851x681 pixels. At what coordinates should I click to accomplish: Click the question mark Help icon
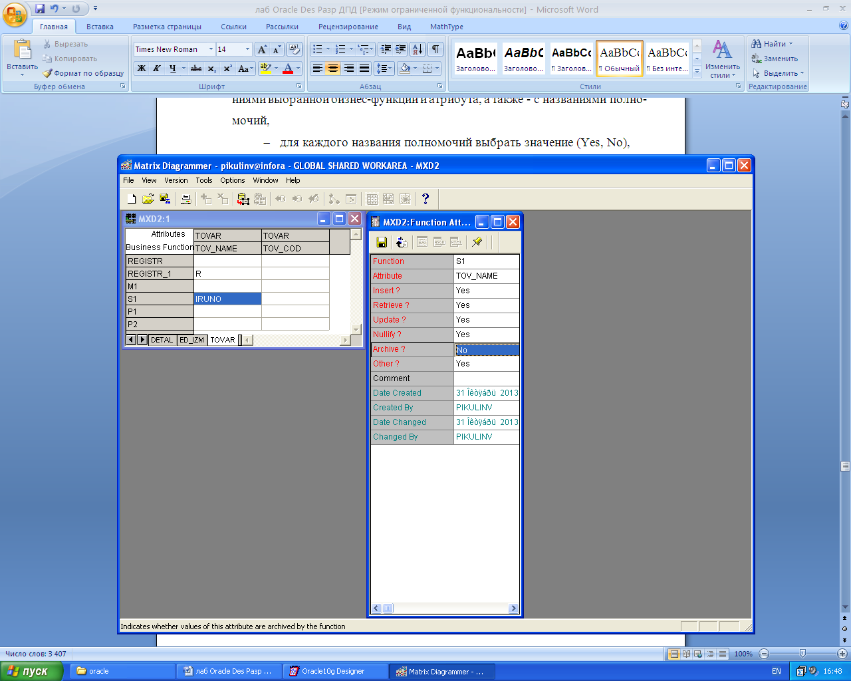425,198
